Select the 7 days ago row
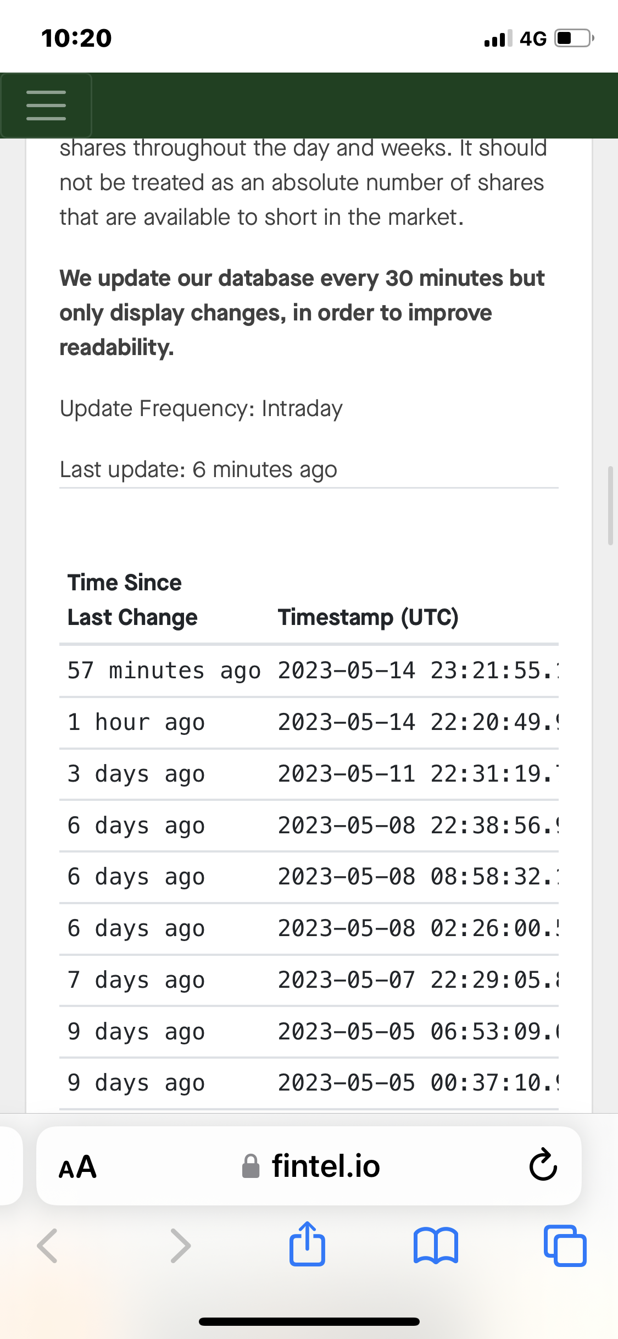 136,980
